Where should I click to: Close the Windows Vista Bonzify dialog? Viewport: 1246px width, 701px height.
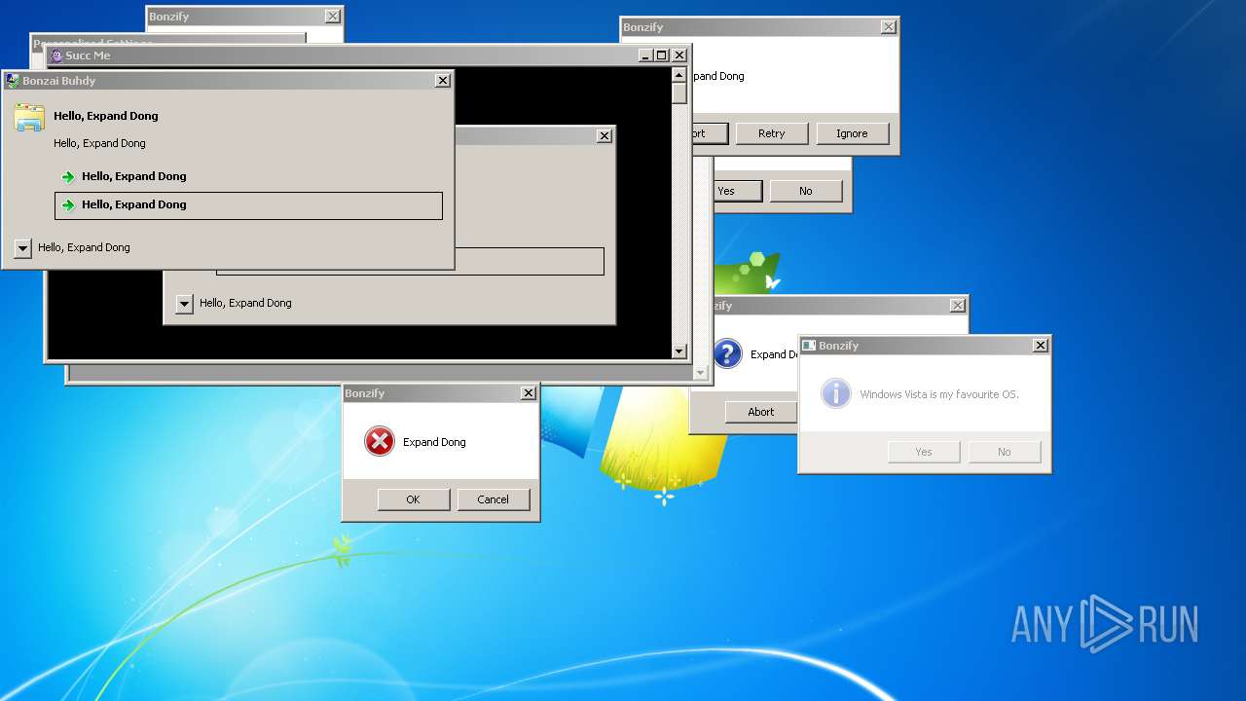[1041, 346]
